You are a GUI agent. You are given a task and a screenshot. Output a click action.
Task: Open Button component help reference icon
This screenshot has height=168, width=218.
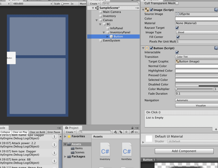tap(216, 48)
